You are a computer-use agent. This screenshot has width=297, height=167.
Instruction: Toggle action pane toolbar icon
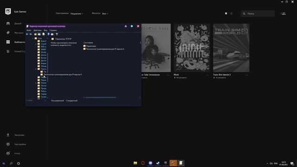[x=52, y=34]
